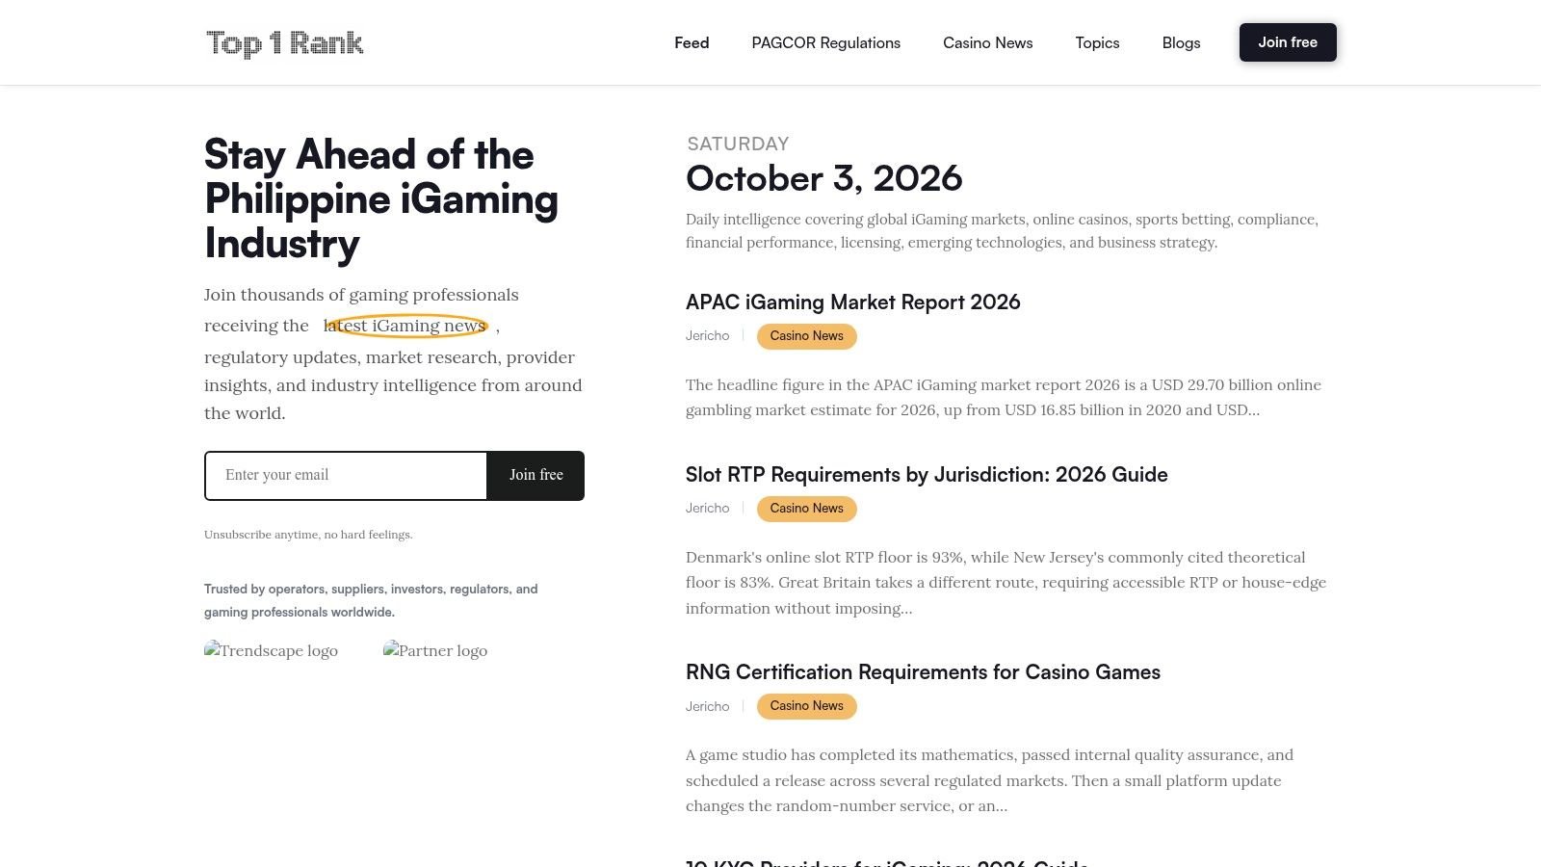
Task: Focus the Enter your email field
Action: [346, 476]
